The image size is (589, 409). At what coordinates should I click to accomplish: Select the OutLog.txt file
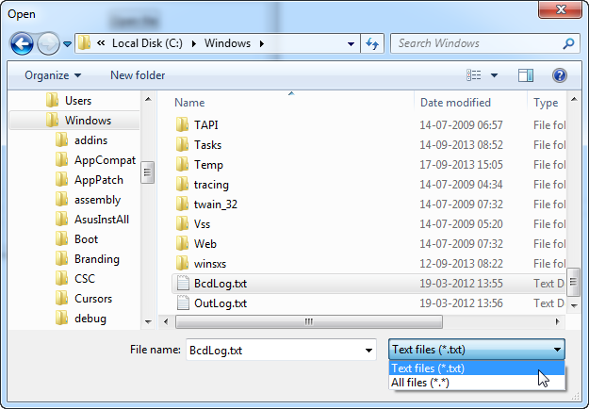[220, 303]
